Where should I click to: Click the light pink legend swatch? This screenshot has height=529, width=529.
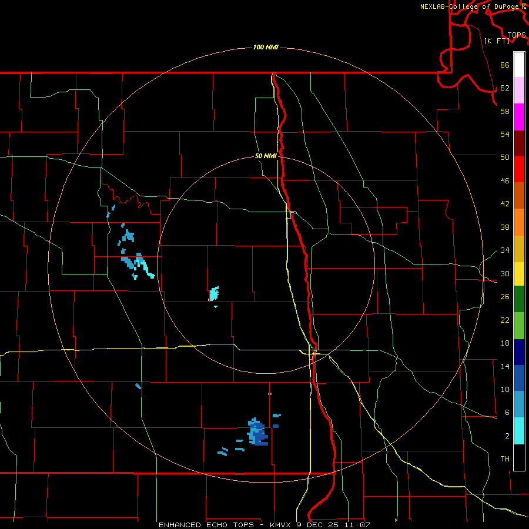[519, 91]
